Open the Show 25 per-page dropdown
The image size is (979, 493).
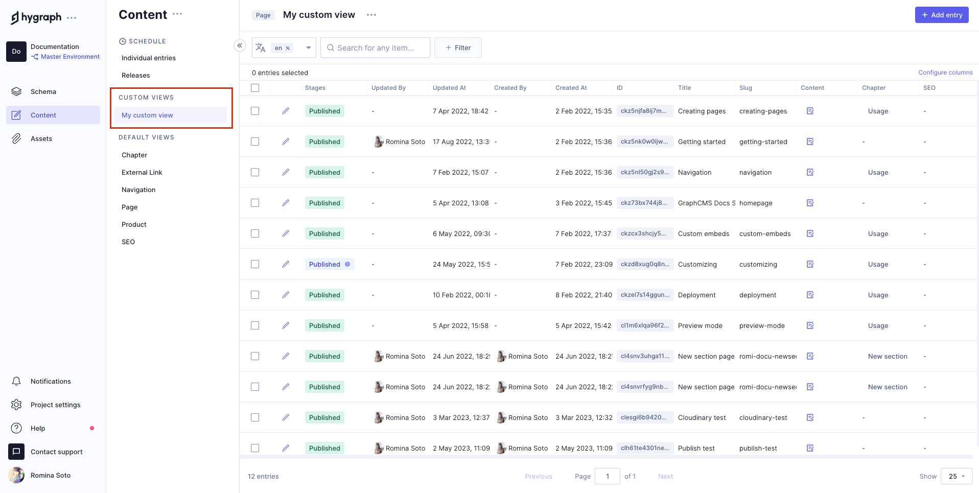click(956, 476)
